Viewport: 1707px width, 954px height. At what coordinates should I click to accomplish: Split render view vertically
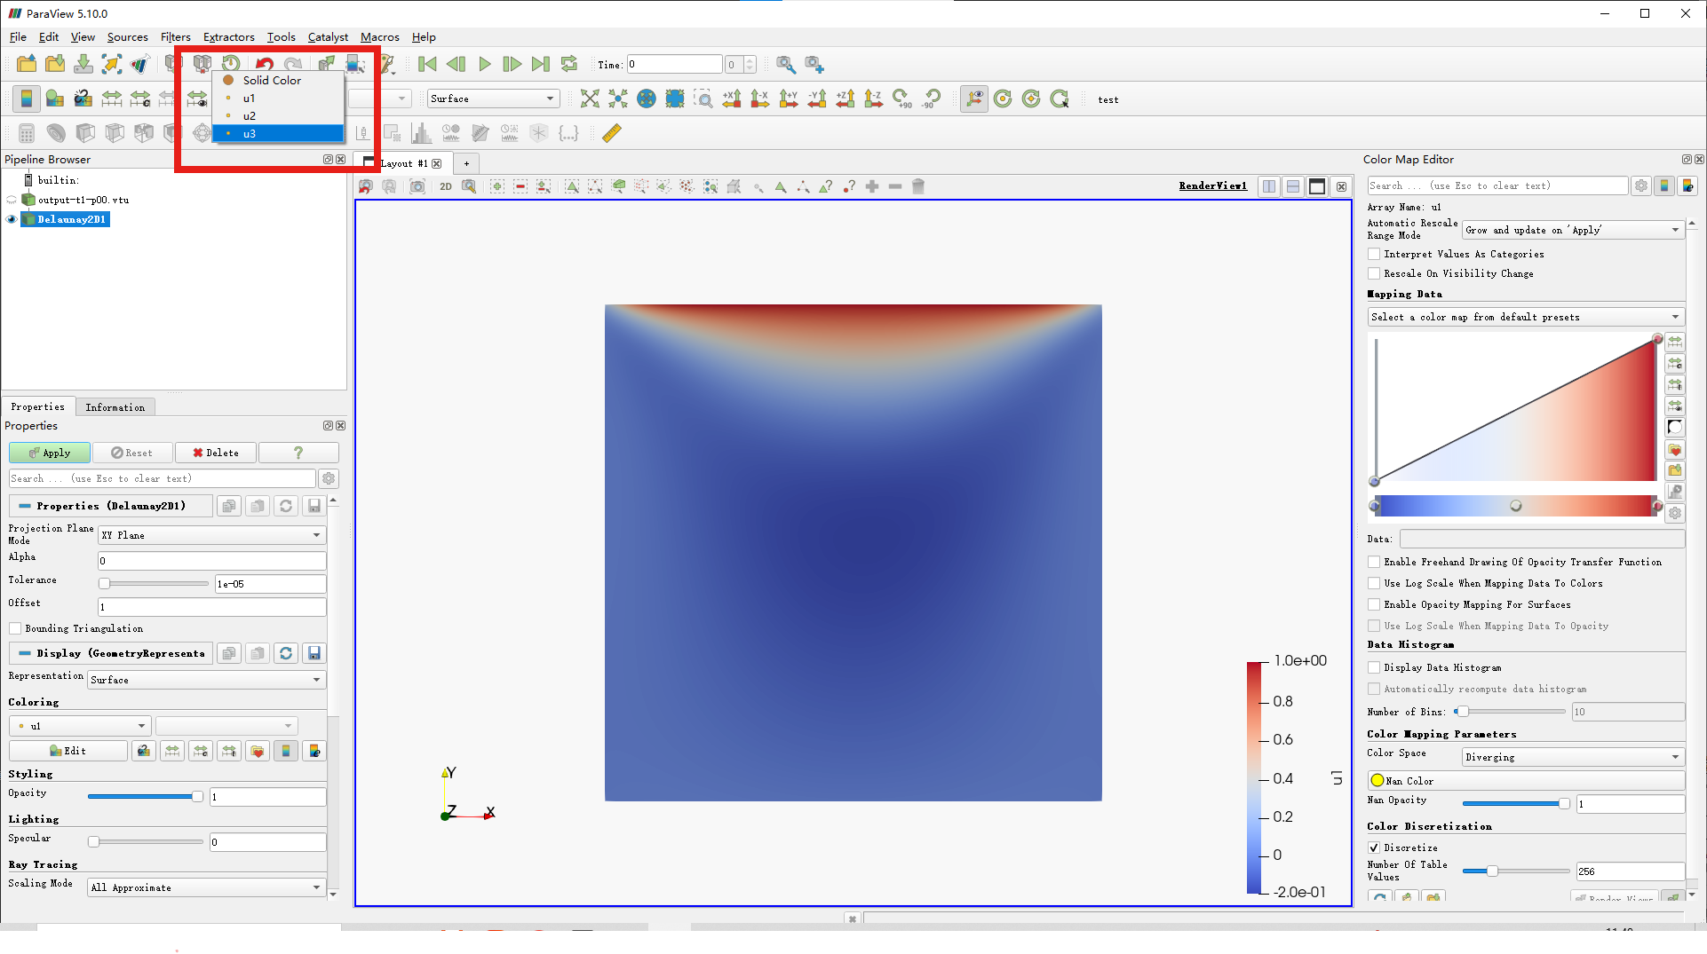1293,186
